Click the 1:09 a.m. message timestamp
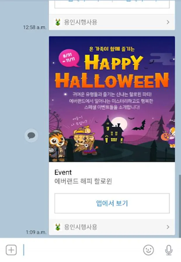 tap(36, 232)
